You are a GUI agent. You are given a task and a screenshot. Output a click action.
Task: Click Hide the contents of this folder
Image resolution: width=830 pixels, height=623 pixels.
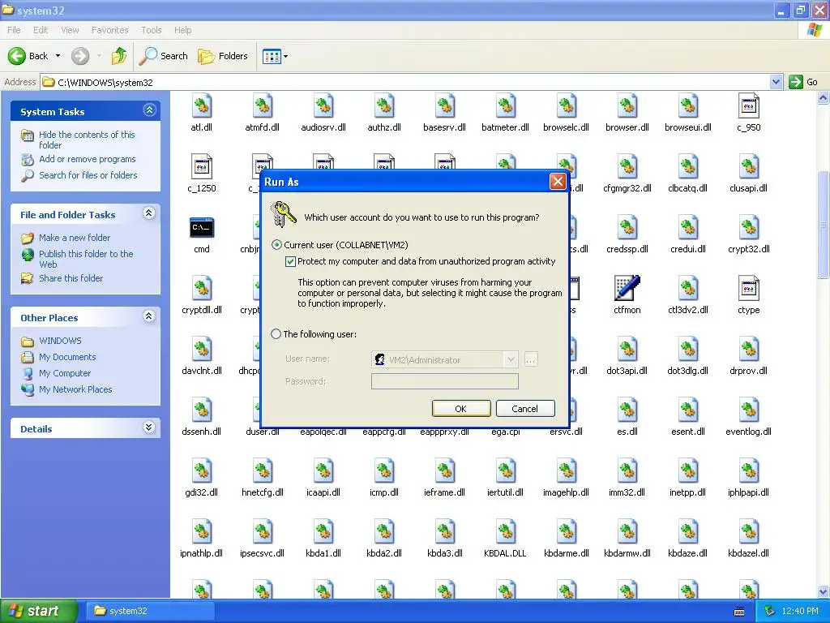pyautogui.click(x=87, y=140)
